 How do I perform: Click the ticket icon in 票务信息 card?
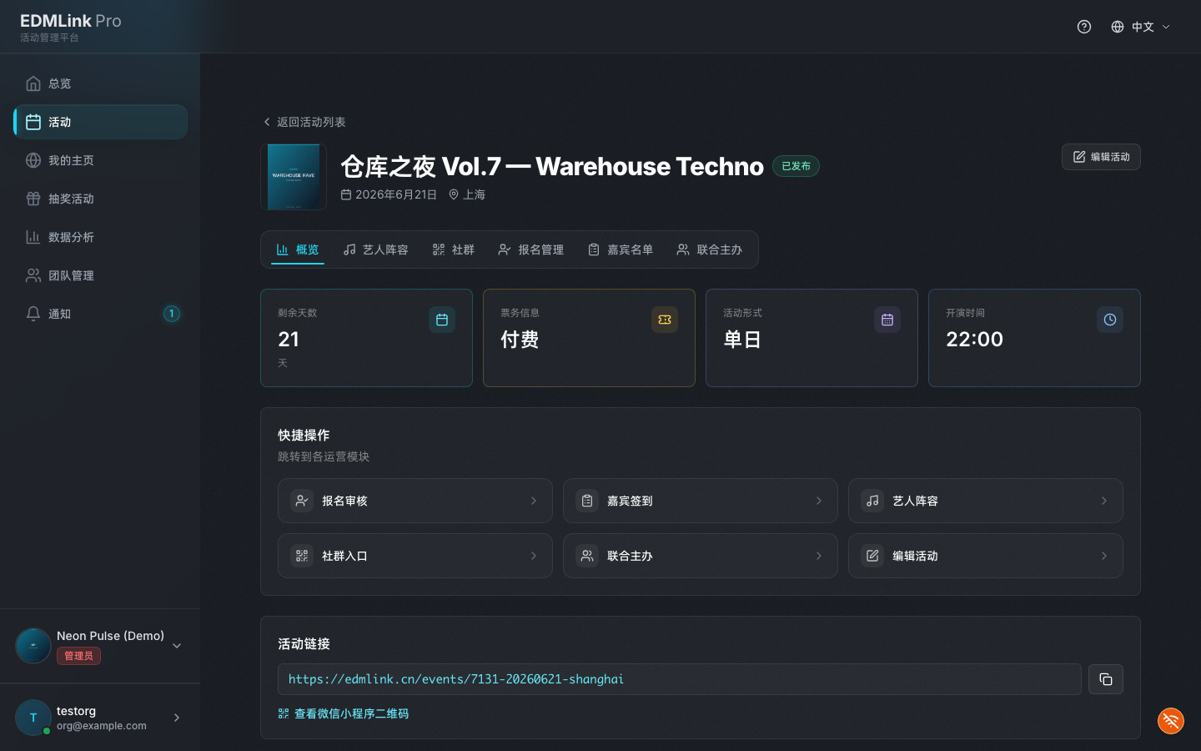click(665, 320)
